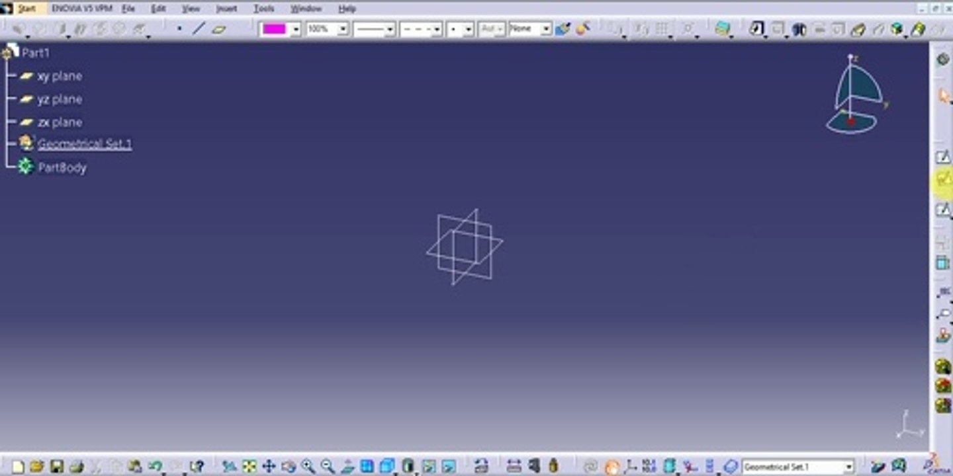Click the Fit All In icon
Screen dimensions: 953x476
coord(249,466)
